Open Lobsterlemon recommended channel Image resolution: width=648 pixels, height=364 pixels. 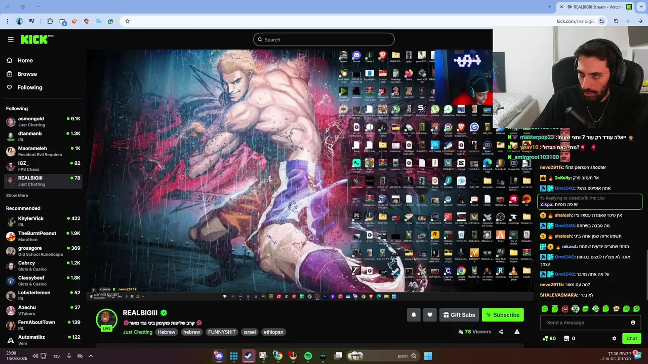click(43, 295)
